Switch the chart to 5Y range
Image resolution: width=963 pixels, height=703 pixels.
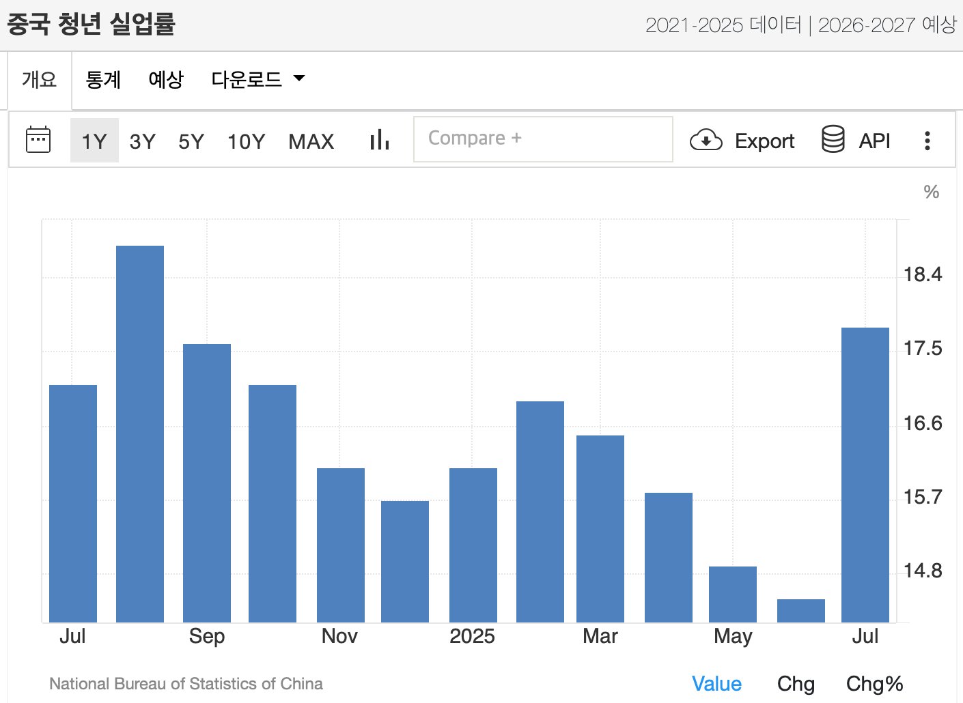[x=191, y=141]
